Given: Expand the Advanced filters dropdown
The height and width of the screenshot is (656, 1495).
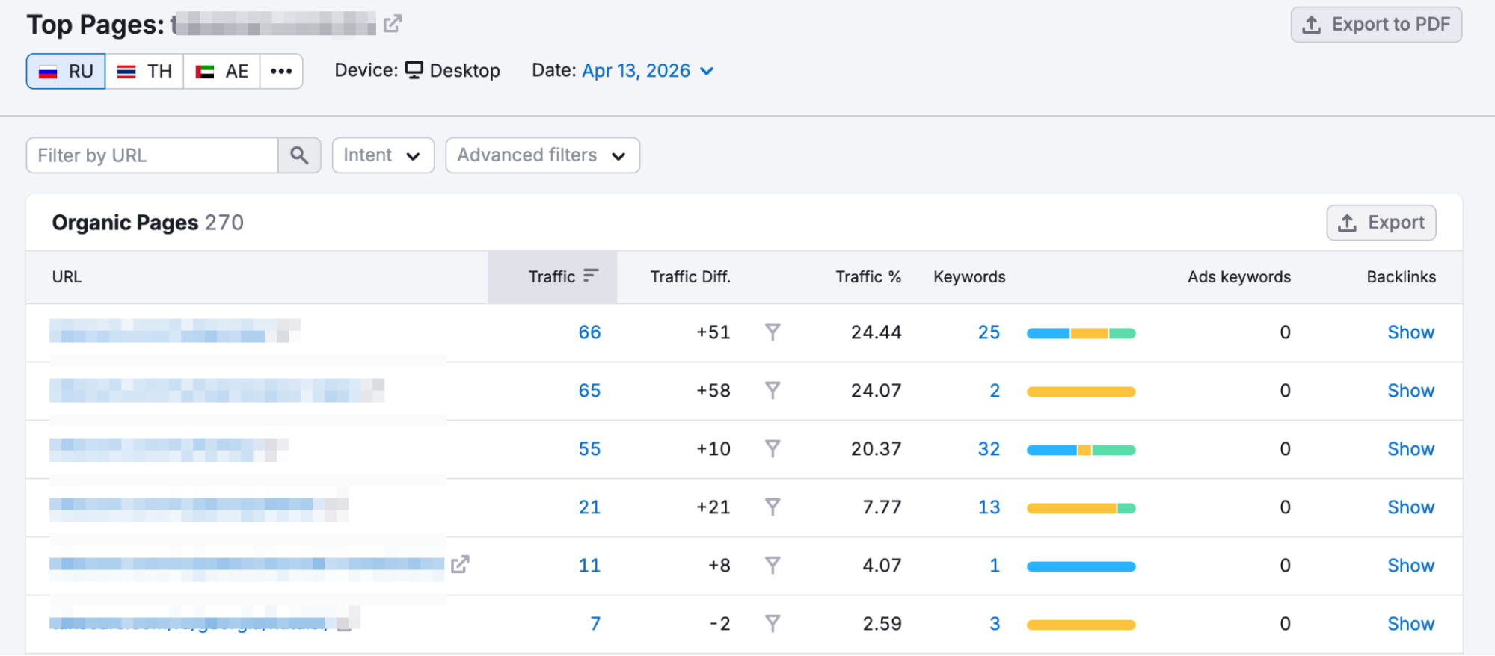Looking at the screenshot, I should click(x=542, y=155).
